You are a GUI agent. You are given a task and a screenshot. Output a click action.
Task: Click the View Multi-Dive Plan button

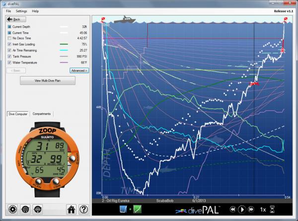click(44, 80)
